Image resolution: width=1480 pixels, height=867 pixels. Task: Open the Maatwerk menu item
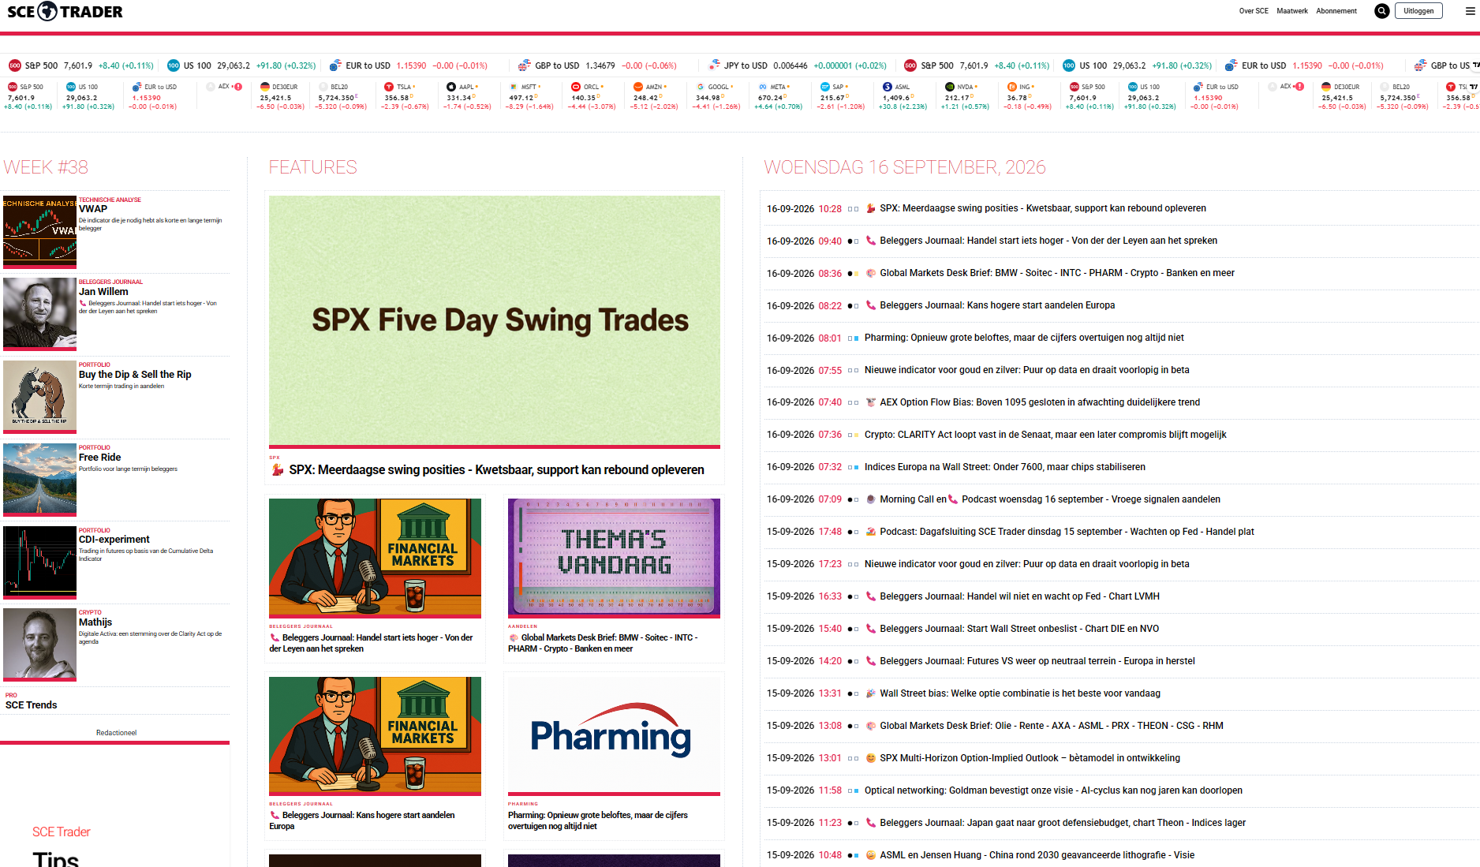(1292, 11)
